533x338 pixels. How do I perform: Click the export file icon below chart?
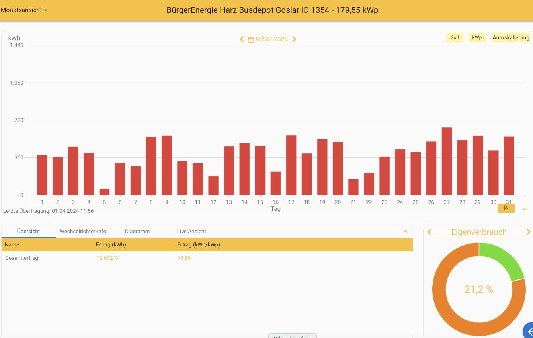tap(506, 208)
